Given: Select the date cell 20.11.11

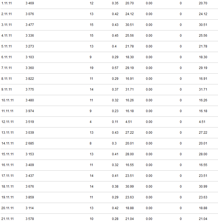Looking at the screenshot, I should pyautogui.click(x=7, y=208).
